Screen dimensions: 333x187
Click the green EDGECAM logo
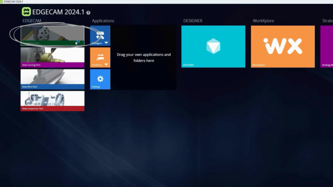coord(26,12)
